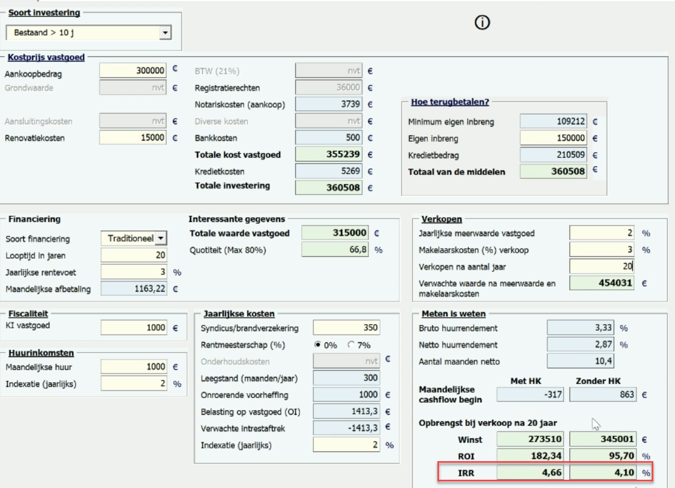Click the Onroerende voorheffing field
675x488 pixels.
(346, 395)
